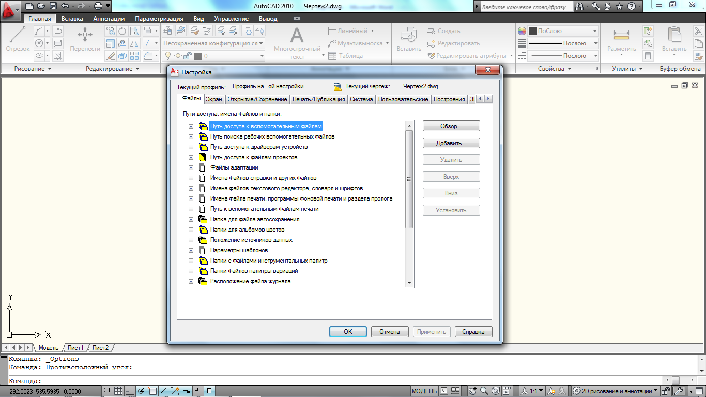Open the QuickCalc calculator icon in Утилиты
The image size is (706, 397).
click(x=648, y=56)
